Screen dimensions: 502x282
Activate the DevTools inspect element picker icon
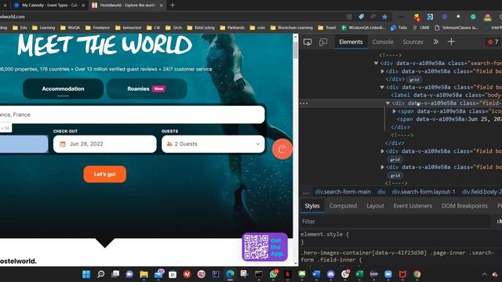[307, 42]
